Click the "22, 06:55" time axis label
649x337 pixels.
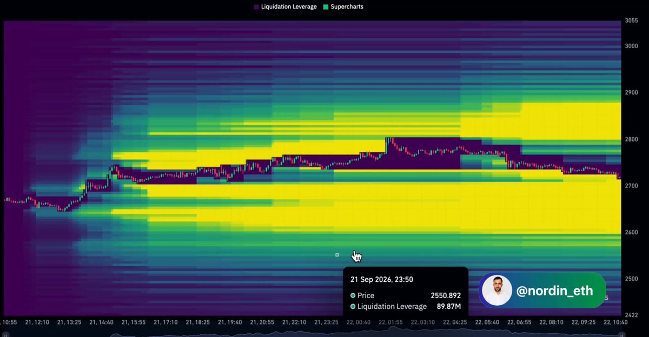pos(519,322)
